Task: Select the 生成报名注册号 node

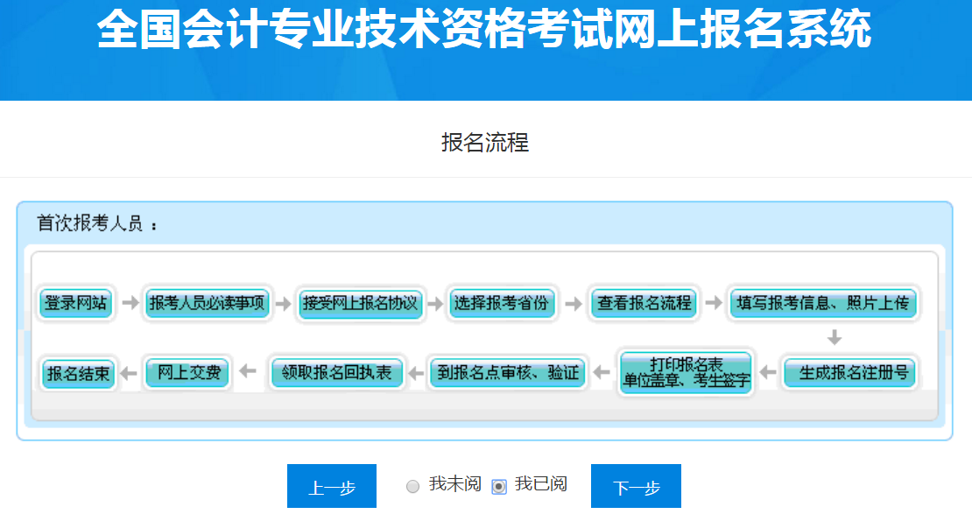Action: pyautogui.click(x=849, y=372)
